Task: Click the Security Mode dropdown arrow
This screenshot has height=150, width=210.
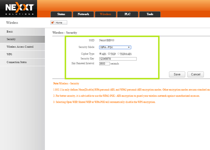Action: click(129, 47)
